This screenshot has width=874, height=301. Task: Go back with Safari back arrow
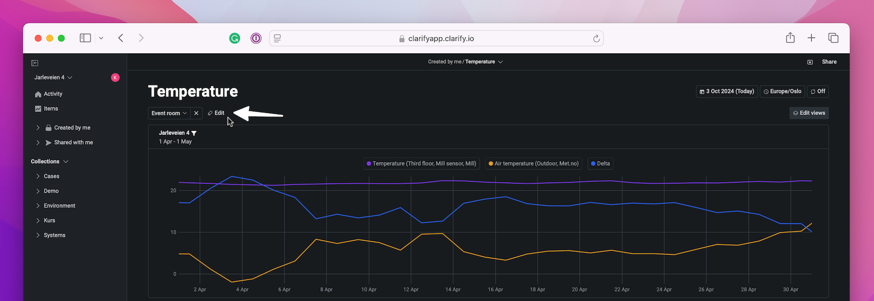point(120,38)
